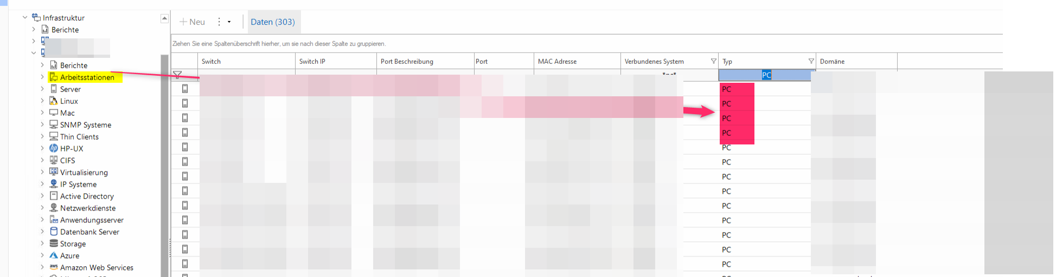Click the Neu button
This screenshot has width=1056, height=277.
pyautogui.click(x=192, y=22)
